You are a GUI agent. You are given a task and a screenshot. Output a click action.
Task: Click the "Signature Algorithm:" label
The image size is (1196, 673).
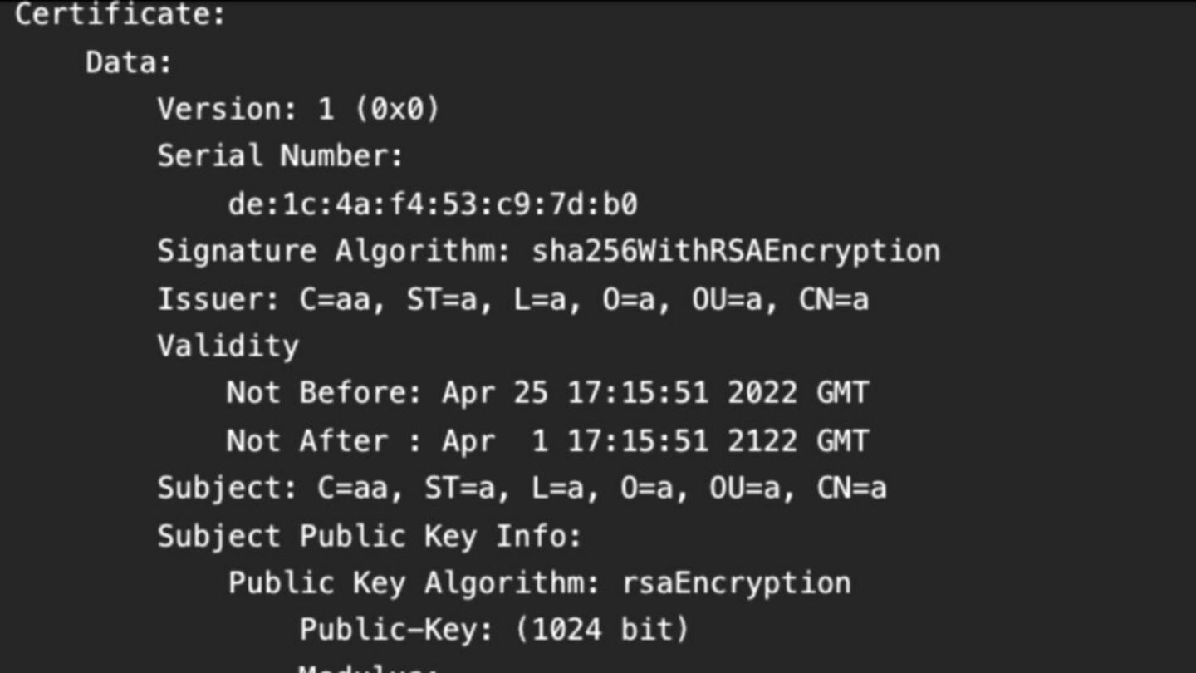coord(335,251)
